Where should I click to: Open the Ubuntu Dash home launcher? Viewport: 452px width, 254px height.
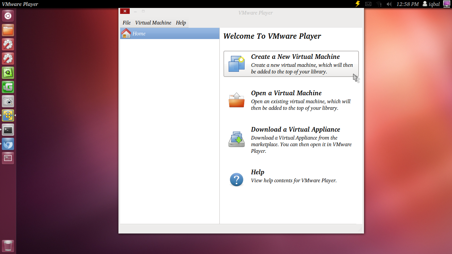8,16
